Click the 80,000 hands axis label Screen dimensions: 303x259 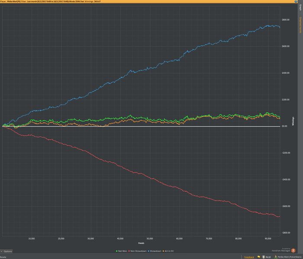coord(239,239)
